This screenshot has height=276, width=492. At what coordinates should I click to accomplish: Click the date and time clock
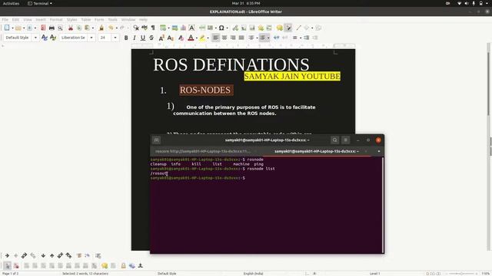246,3
